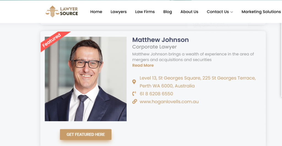Click the location pin icon
This screenshot has height=146, width=282.
134,82
